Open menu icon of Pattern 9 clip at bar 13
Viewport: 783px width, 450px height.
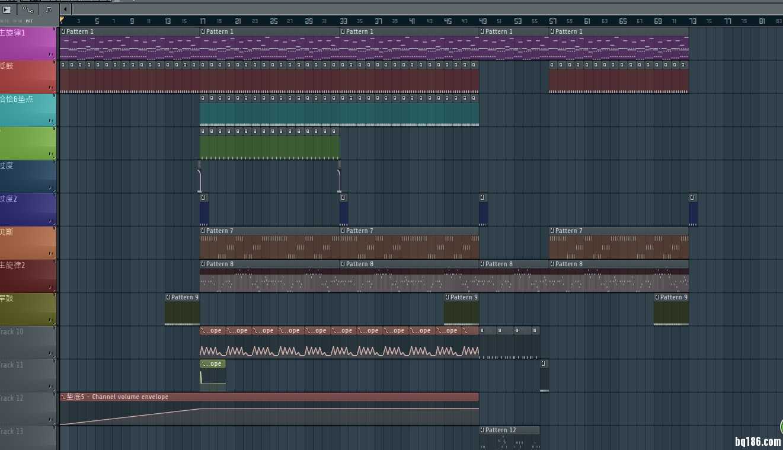point(168,297)
